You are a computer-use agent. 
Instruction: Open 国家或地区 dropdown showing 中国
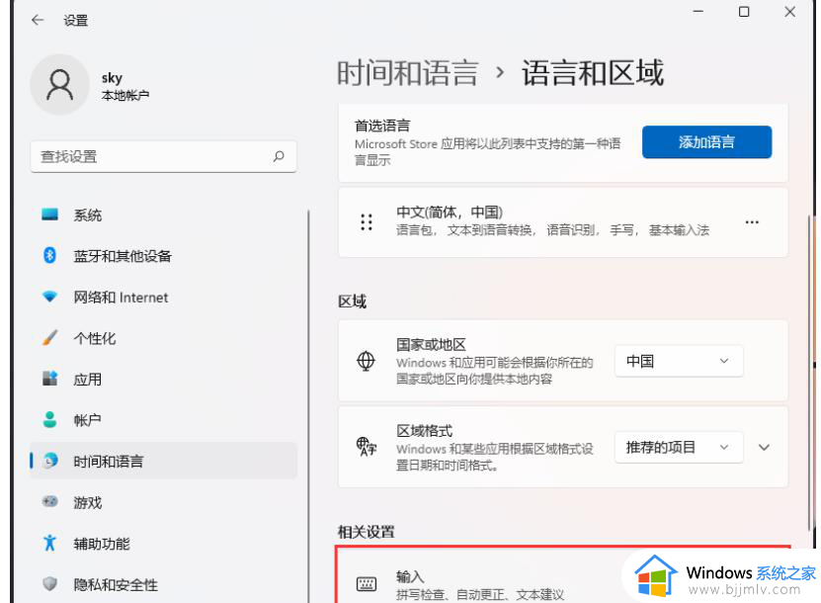[679, 361]
